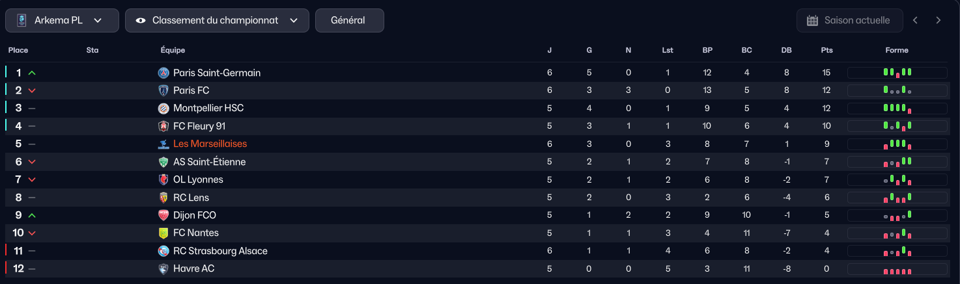Click the Havre AC club badge
Image resolution: width=960 pixels, height=284 pixels.
(163, 268)
